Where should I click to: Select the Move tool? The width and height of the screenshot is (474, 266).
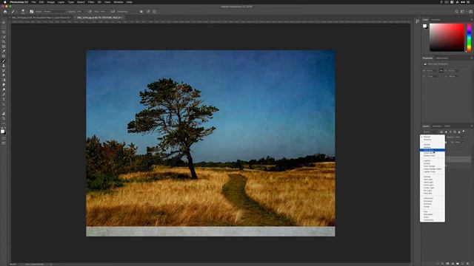[x=4, y=22]
